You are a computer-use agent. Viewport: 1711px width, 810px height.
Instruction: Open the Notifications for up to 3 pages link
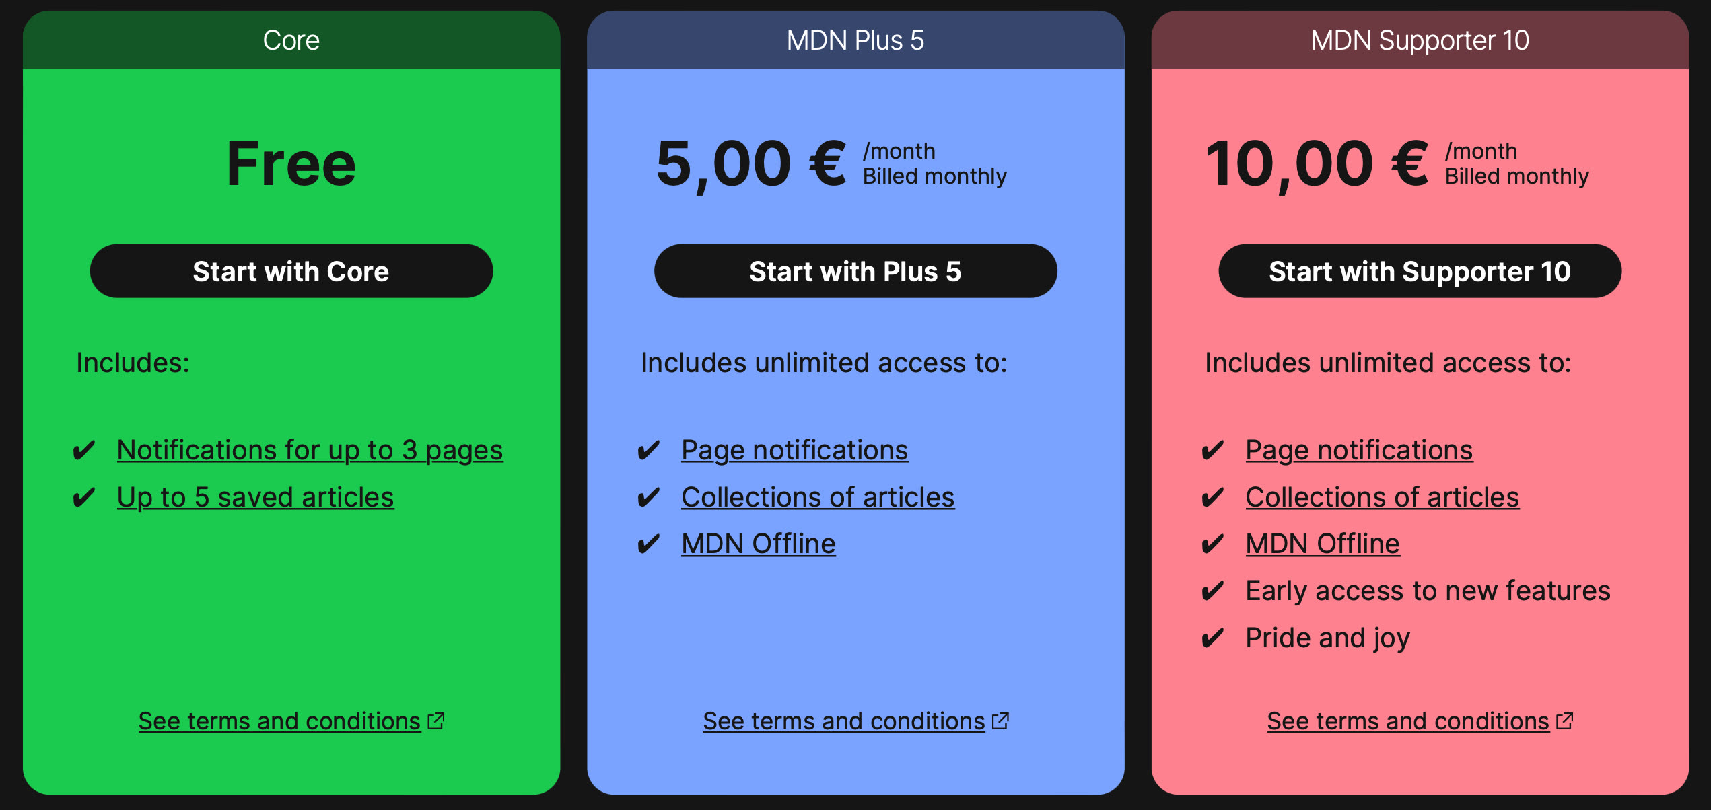click(x=310, y=449)
